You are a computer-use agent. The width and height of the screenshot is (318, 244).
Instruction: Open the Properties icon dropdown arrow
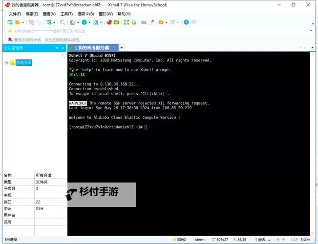tap(54, 22)
